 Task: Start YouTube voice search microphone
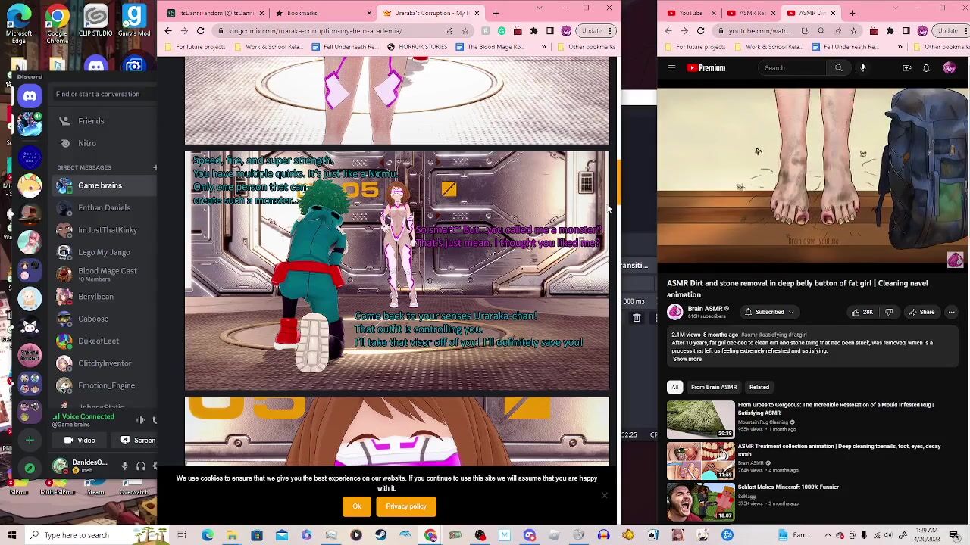click(x=862, y=68)
